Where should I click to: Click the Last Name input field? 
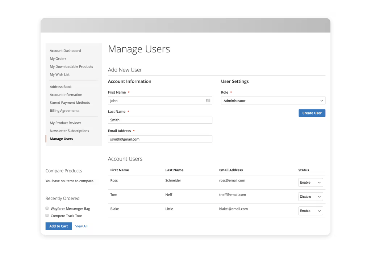pos(160,120)
